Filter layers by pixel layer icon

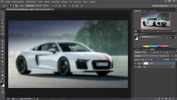155,52
